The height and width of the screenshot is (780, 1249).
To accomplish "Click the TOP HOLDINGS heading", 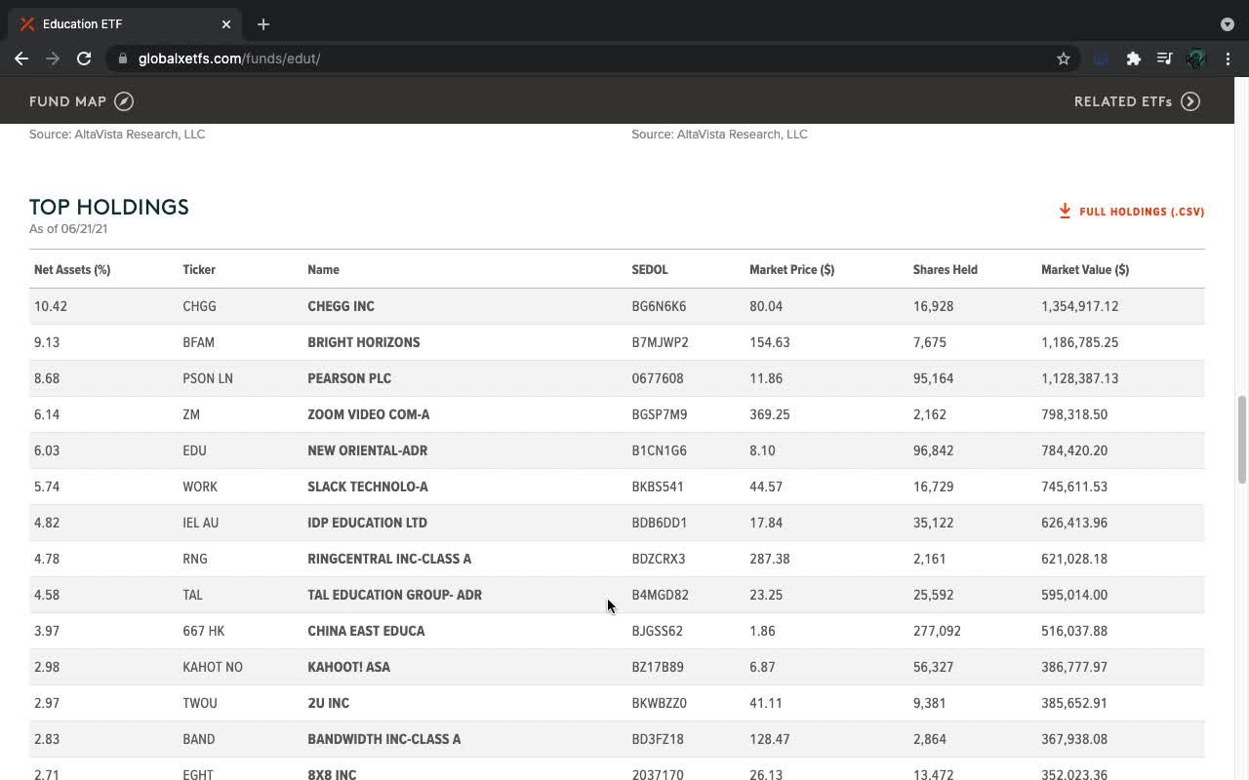I will click(x=109, y=207).
